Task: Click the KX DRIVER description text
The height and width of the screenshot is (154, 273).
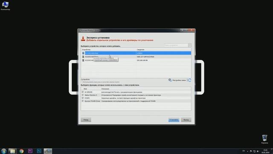Action: (x=122, y=92)
